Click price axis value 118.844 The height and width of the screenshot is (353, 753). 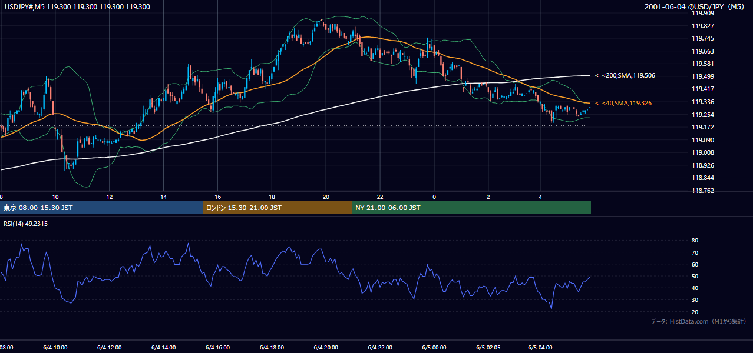[703, 178]
